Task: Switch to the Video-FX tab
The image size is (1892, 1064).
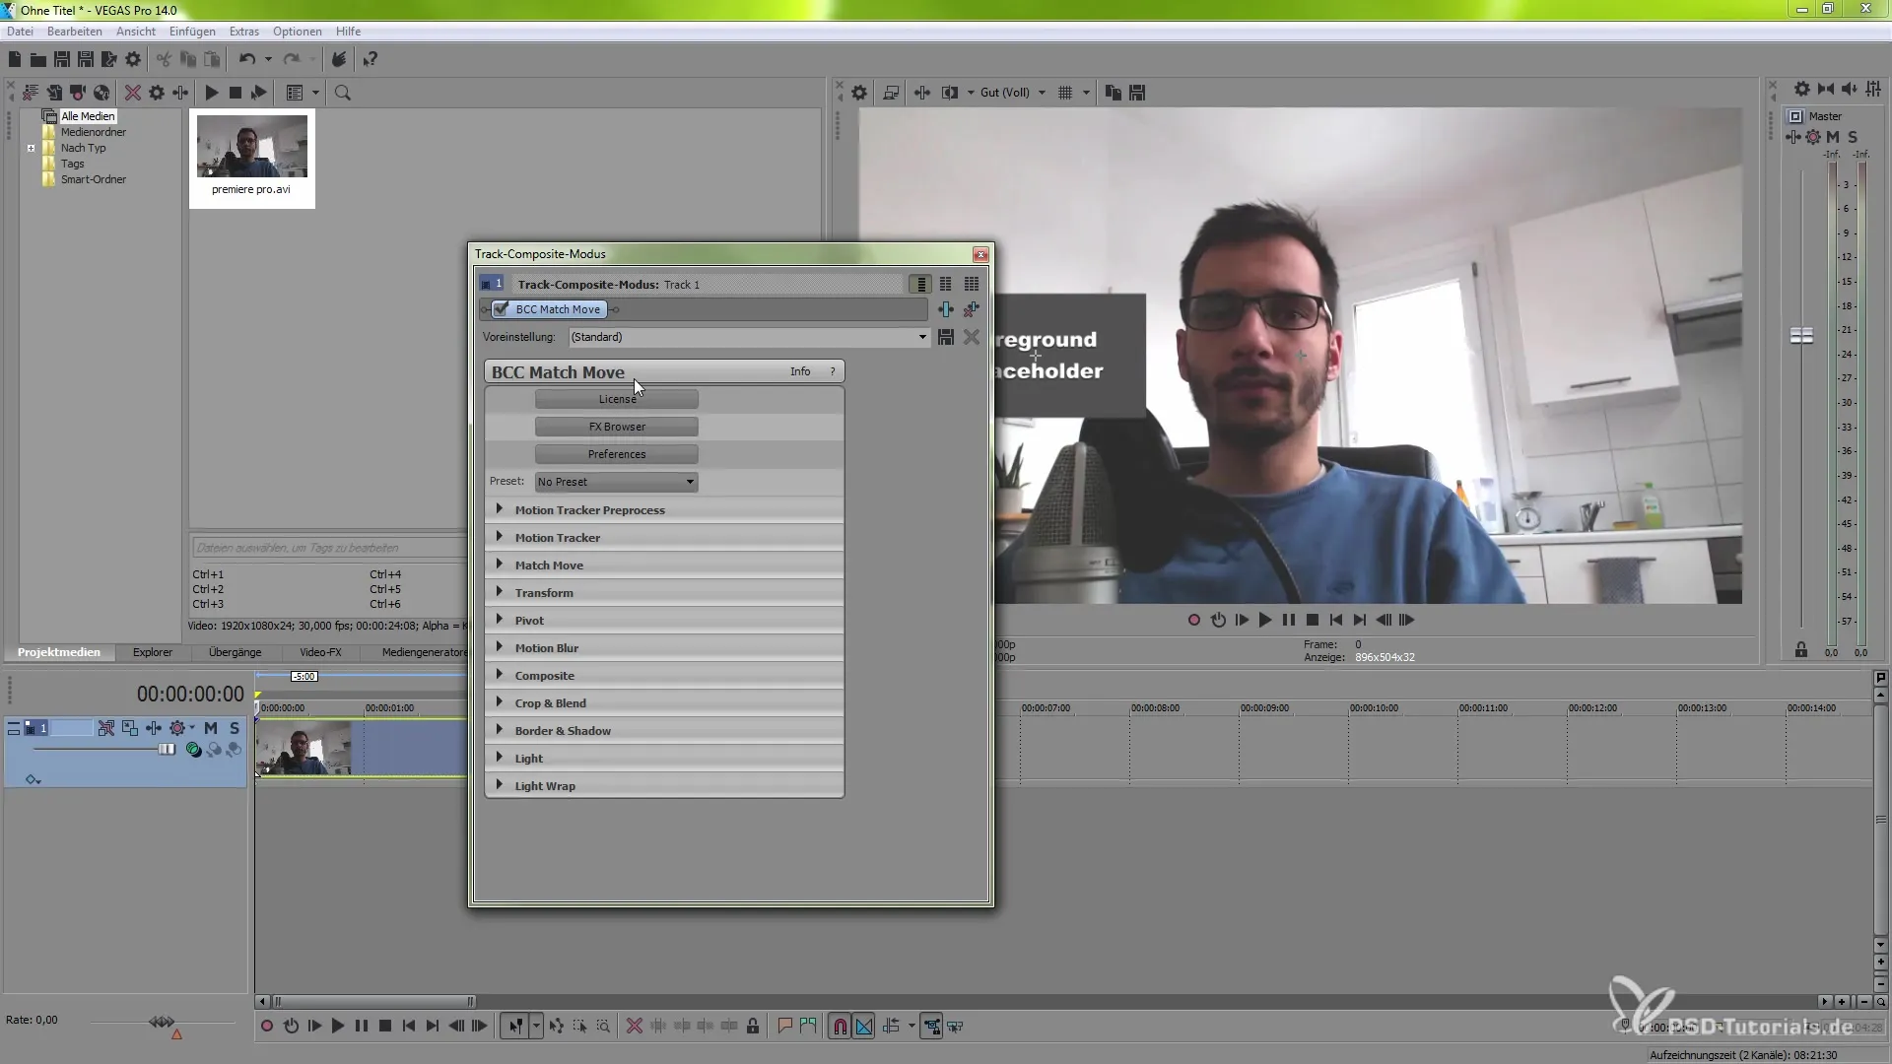Action: click(x=320, y=652)
